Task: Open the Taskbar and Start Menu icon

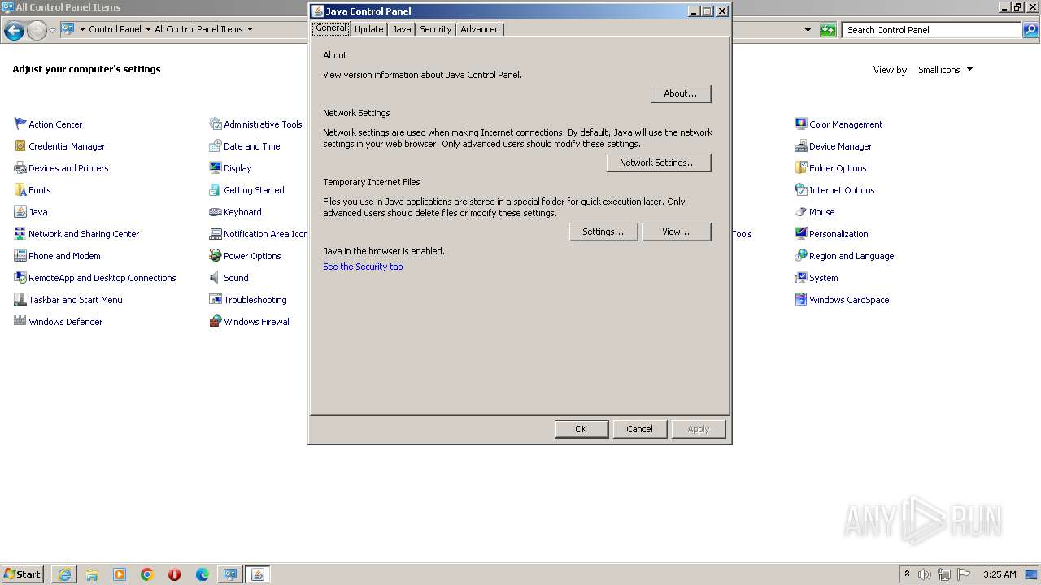Action: (x=20, y=300)
